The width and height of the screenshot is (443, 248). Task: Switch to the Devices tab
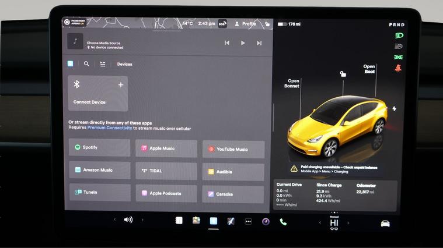(x=124, y=64)
